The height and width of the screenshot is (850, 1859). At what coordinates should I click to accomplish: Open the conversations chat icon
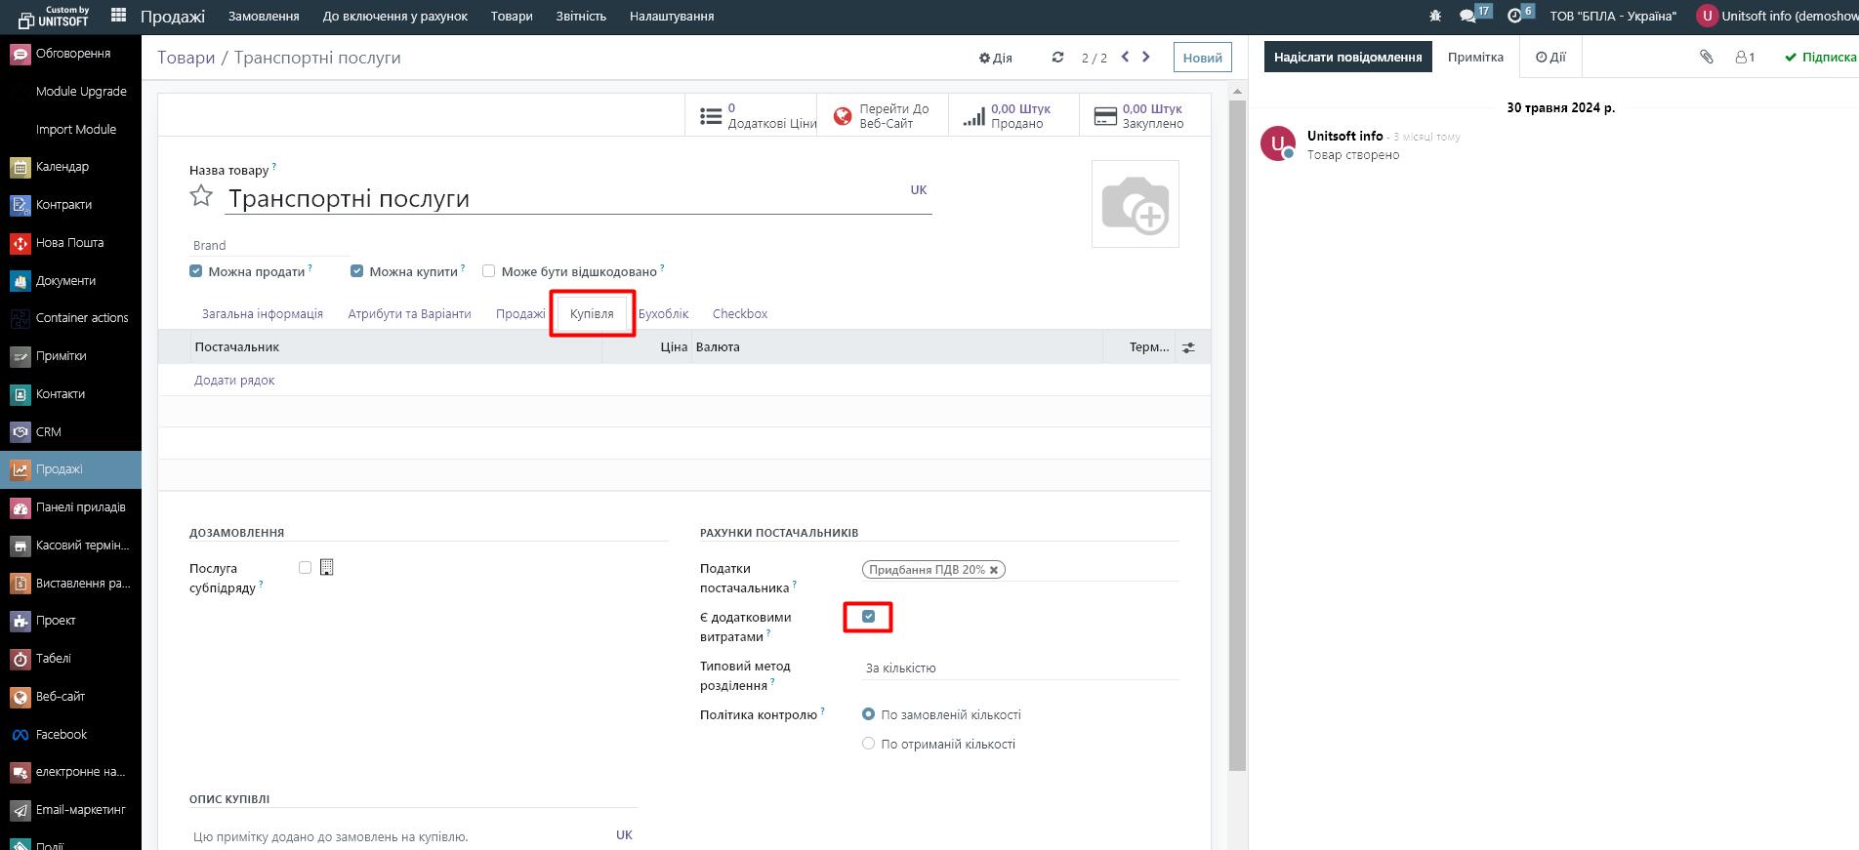click(1467, 16)
